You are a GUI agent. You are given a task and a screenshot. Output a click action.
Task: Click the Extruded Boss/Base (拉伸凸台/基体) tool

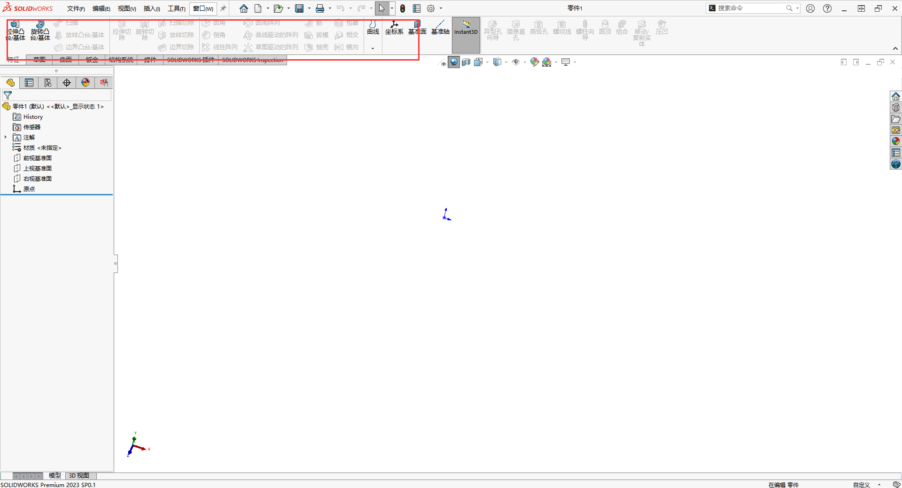click(16, 31)
